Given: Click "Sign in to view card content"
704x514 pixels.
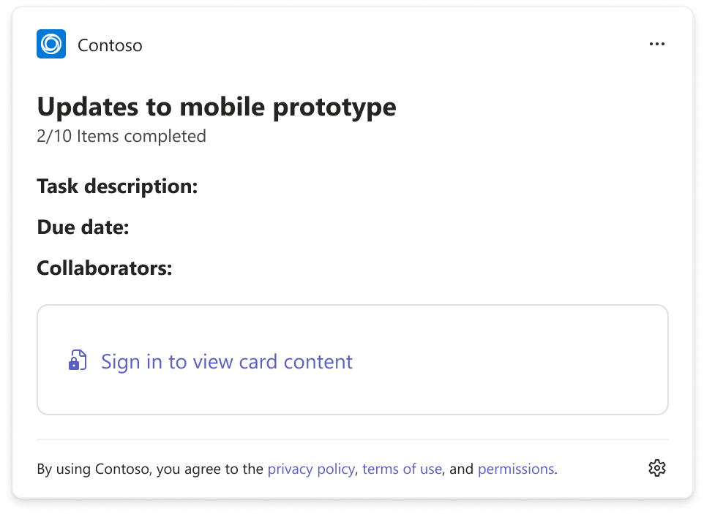Looking at the screenshot, I should pos(227,361).
